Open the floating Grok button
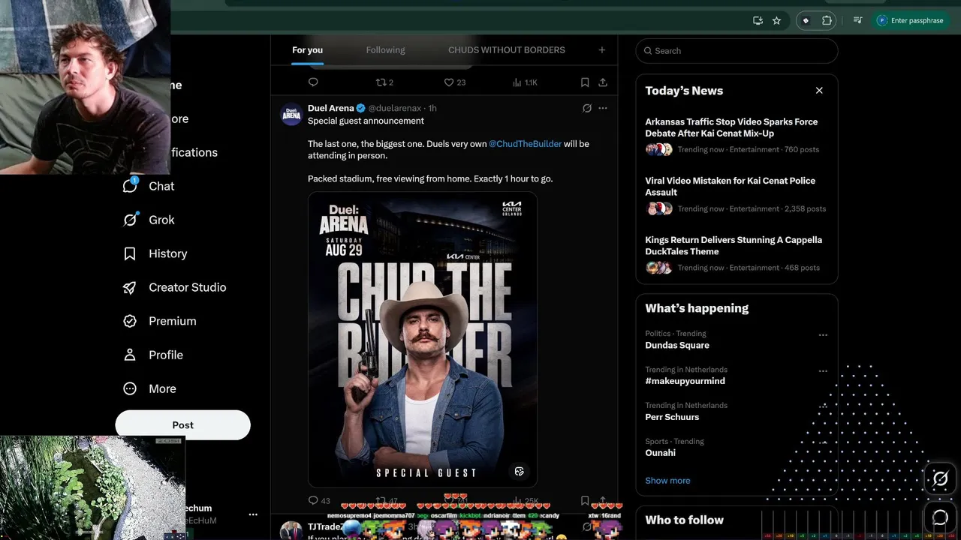 (x=940, y=478)
